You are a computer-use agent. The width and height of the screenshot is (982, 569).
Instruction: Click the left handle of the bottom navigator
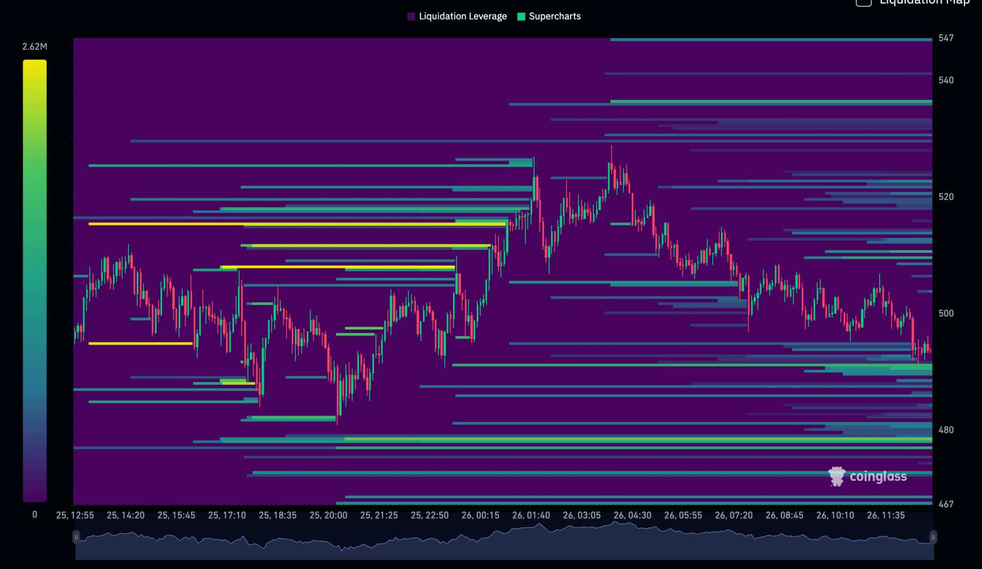76,537
